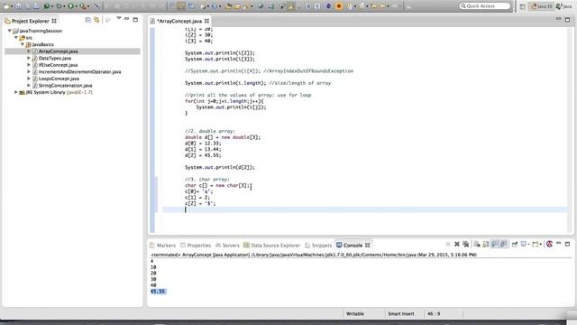Select IfElseConcept.java in the tree
Image resolution: width=577 pixels, height=325 pixels.
pos(58,65)
